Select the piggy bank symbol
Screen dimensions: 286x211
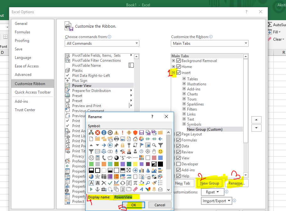tap(110, 158)
